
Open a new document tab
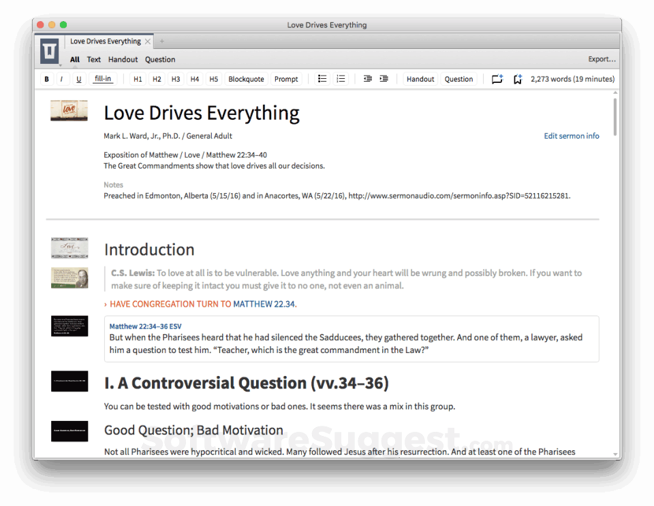[161, 41]
